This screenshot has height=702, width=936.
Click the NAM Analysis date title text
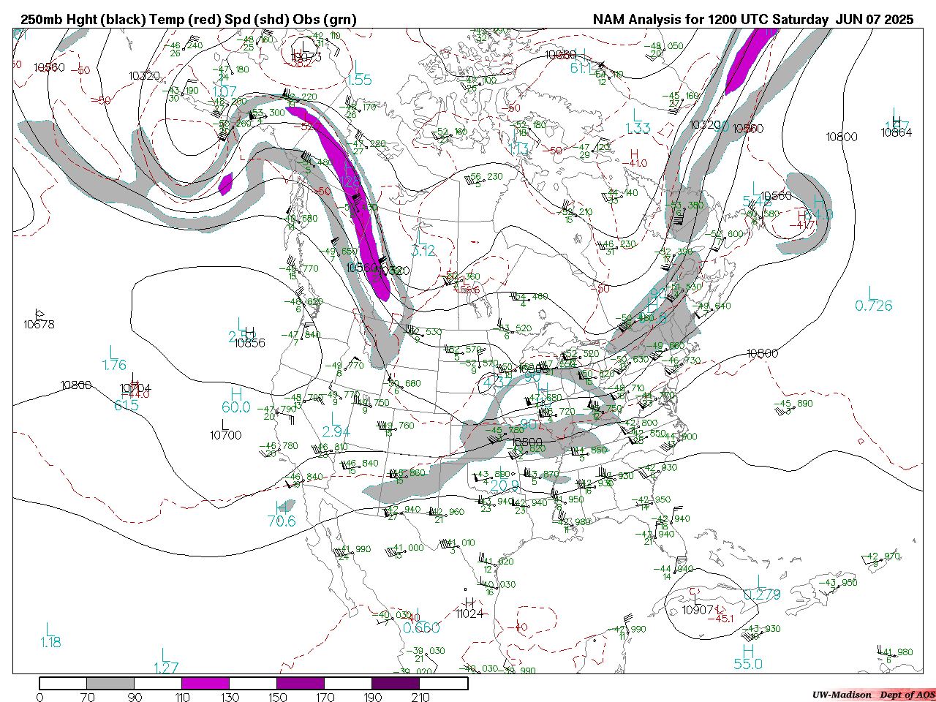[752, 20]
